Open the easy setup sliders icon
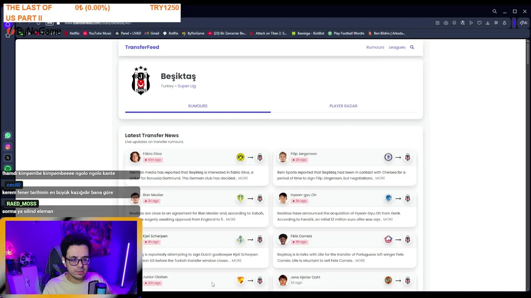The width and height of the screenshot is (531, 298). 496,23
